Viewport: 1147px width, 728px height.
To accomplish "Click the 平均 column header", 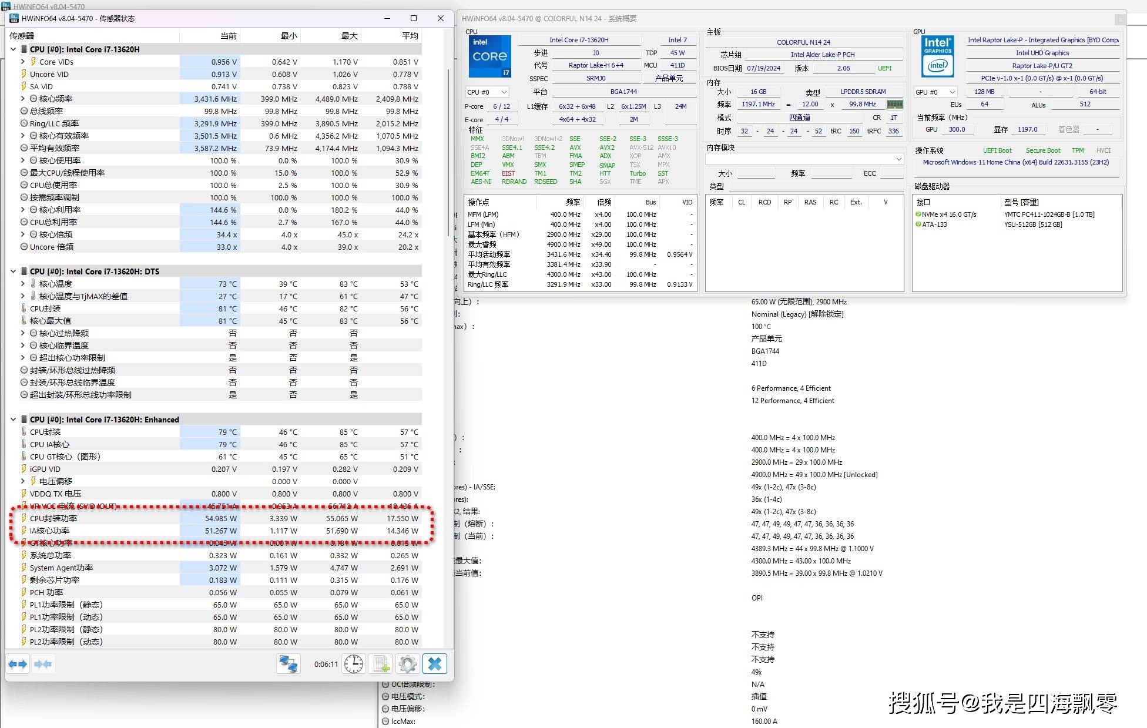I will point(391,36).
